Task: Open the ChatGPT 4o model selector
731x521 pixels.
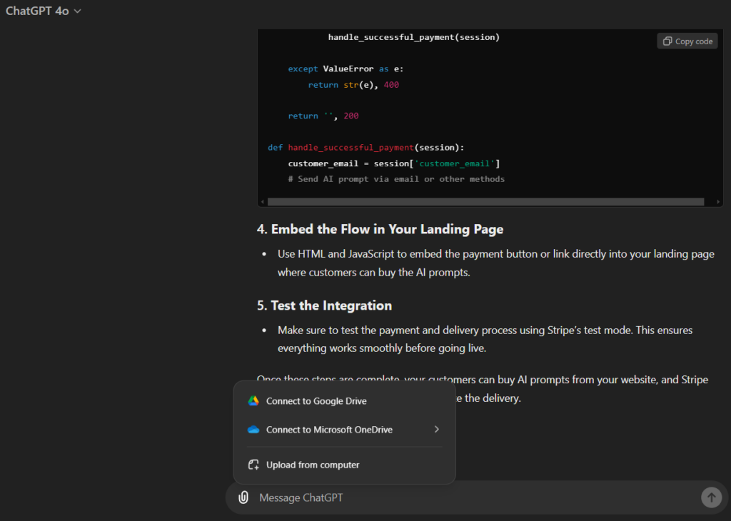Action: (44, 11)
